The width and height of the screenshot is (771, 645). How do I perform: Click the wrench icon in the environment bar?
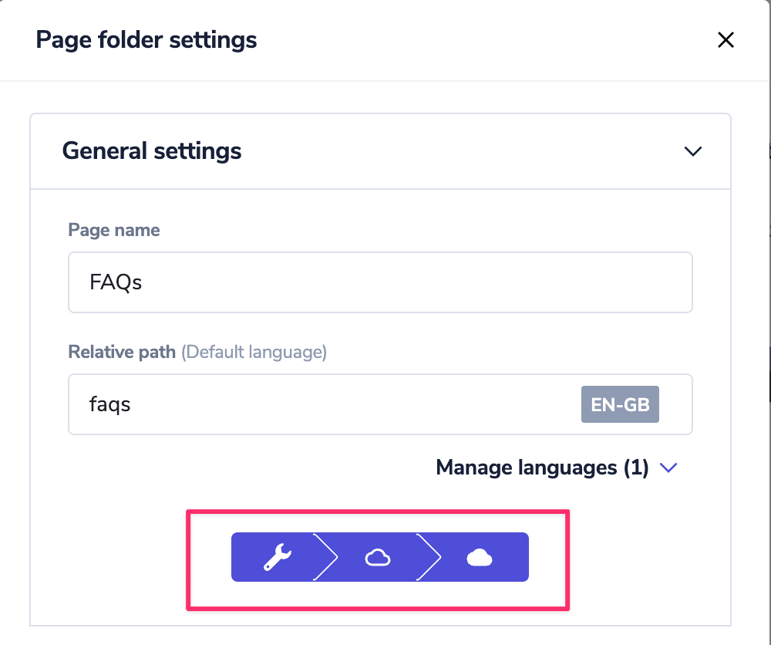click(x=276, y=557)
